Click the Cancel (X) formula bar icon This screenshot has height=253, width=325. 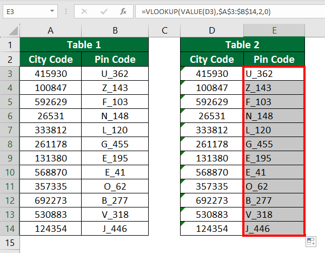tap(84, 11)
